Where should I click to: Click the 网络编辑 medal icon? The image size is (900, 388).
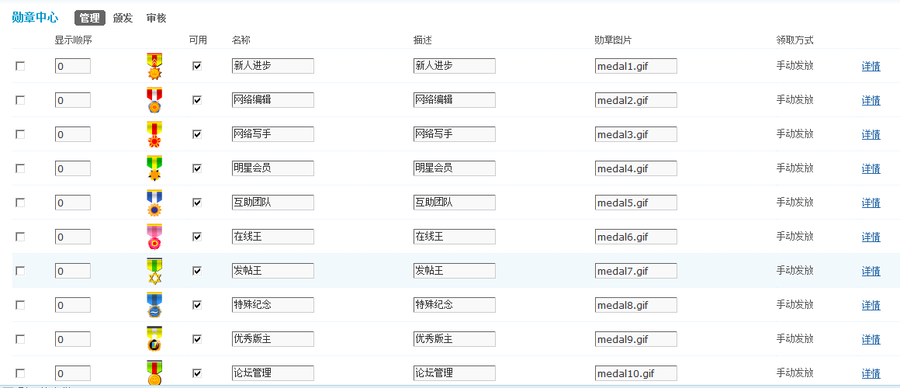coord(154,100)
